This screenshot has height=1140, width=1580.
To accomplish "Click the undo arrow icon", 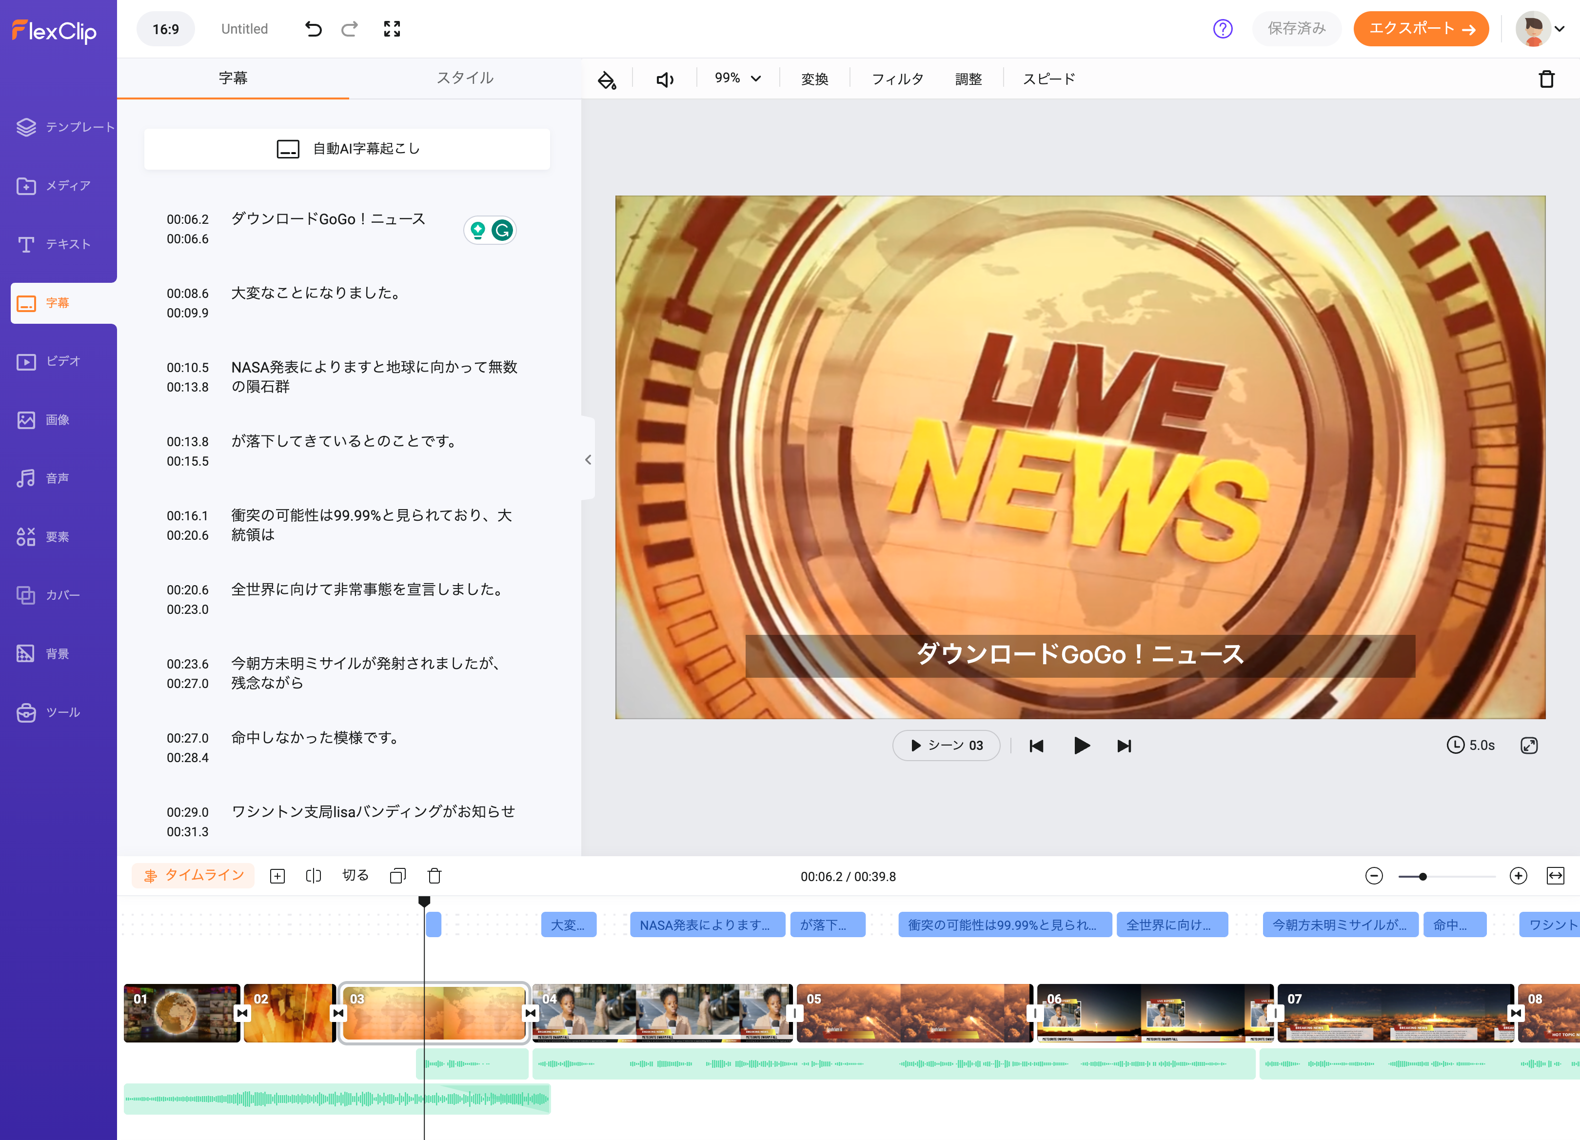I will click(x=313, y=29).
